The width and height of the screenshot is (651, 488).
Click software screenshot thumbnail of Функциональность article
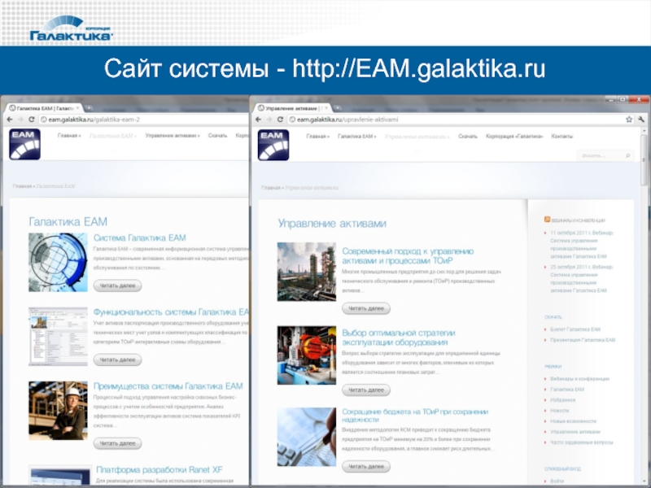58,337
